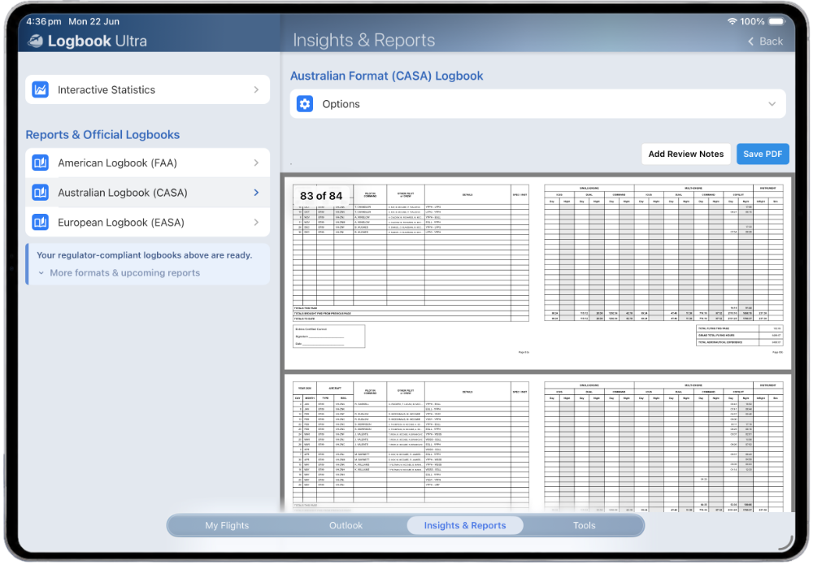Click the 4:36 pm clock in status bar

pyautogui.click(x=44, y=21)
